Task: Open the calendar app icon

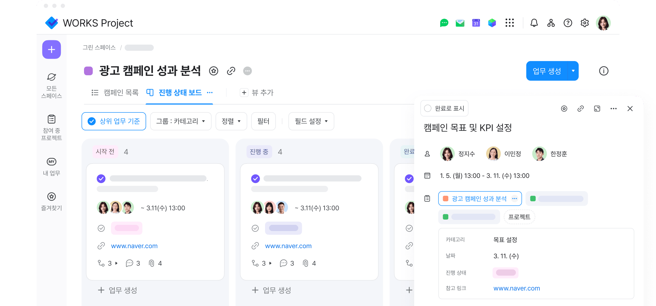Action: coord(476,23)
